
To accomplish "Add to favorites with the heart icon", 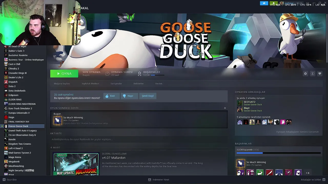I will pos(320,74).
